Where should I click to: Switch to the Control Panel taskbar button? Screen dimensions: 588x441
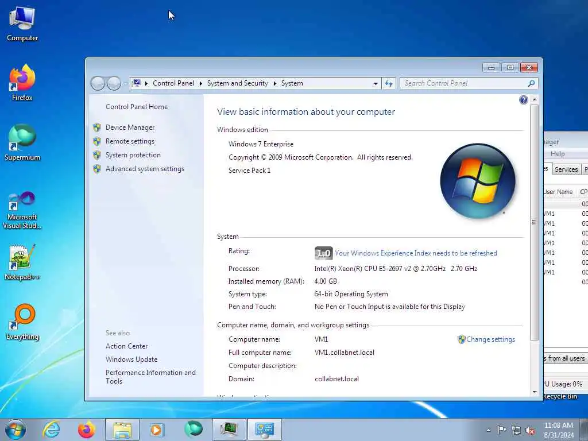(264, 430)
